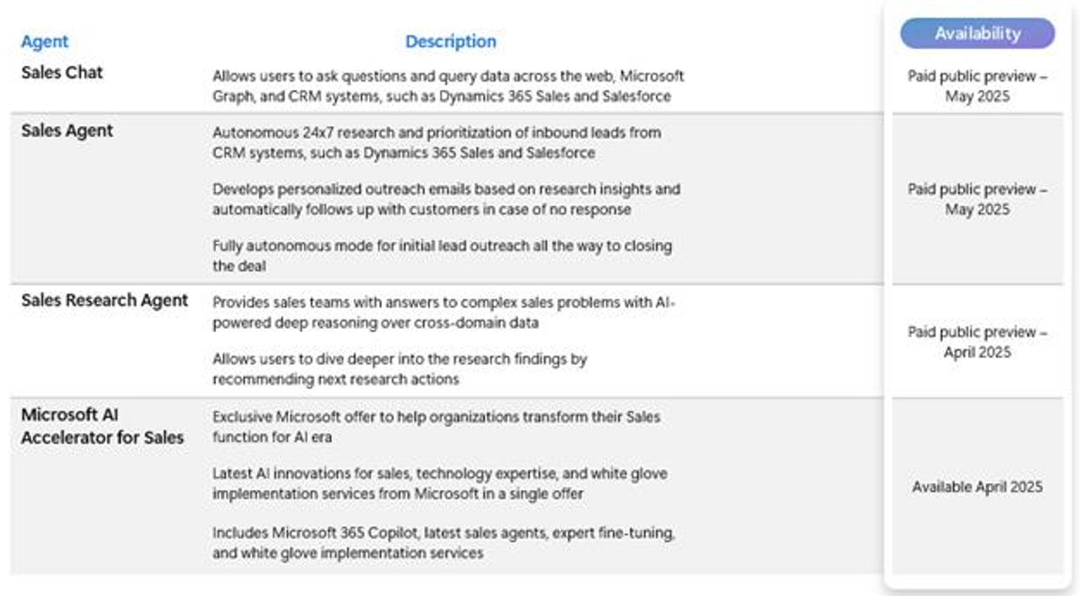1080x596 pixels.
Task: Click Sales Agent's May 2025 preview availability
Action: pos(977,199)
